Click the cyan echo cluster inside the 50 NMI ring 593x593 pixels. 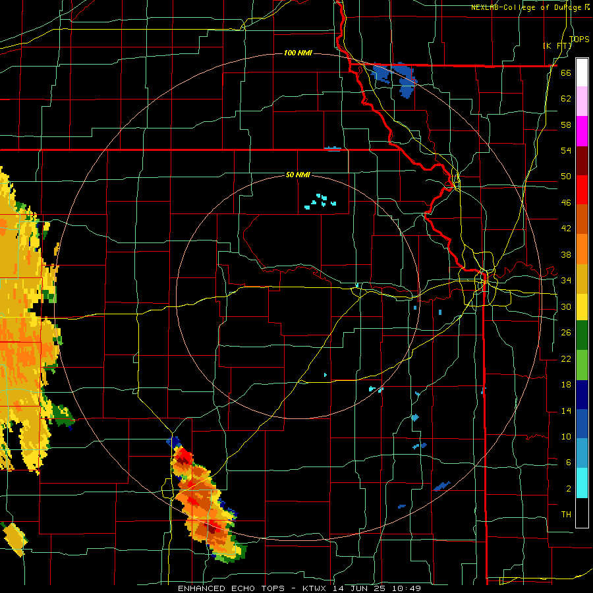point(321,202)
